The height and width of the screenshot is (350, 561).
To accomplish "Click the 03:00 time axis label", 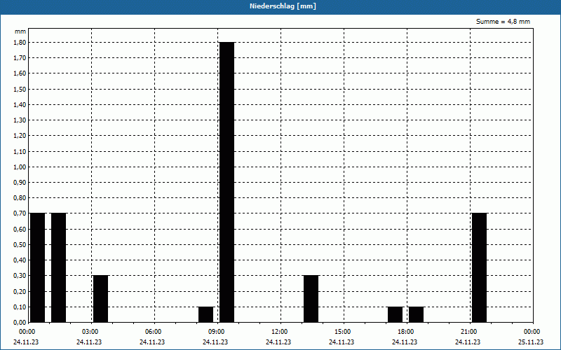I will click(90, 332).
